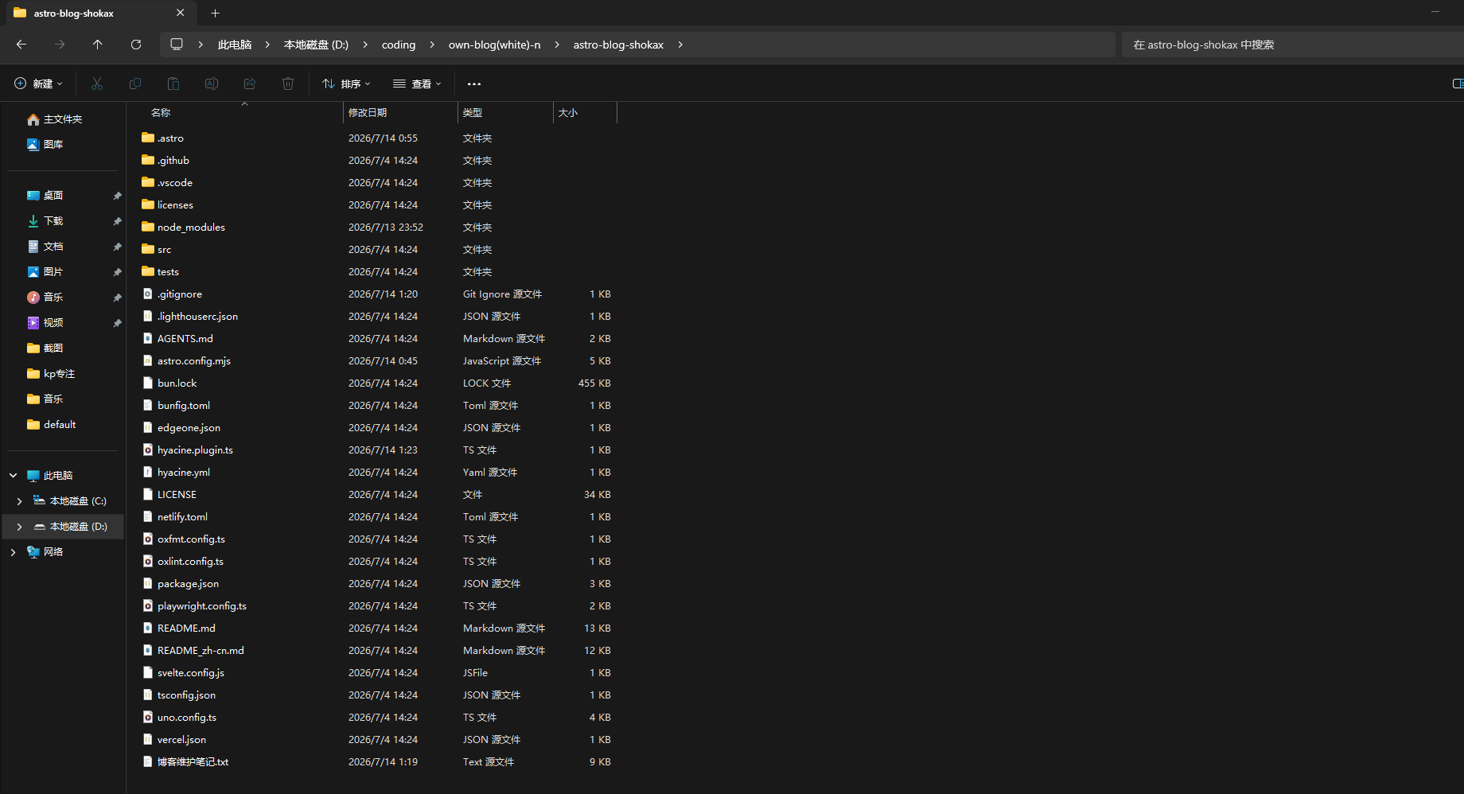Select the LICENSE file
The width and height of the screenshot is (1464, 794).
[169, 495]
